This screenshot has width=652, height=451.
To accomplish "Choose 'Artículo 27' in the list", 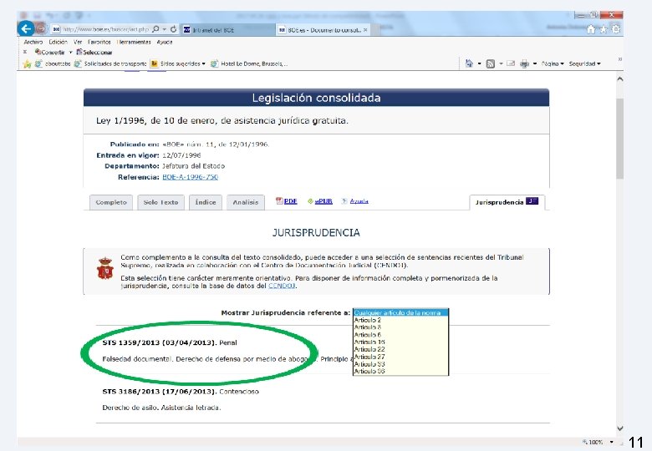I will pyautogui.click(x=401, y=357).
